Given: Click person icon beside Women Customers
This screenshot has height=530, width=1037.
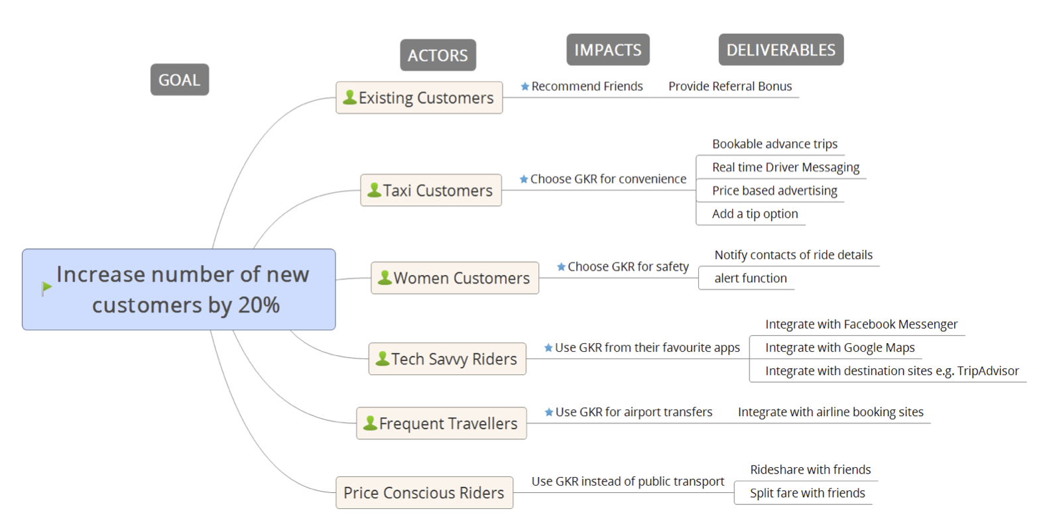Looking at the screenshot, I should (385, 278).
